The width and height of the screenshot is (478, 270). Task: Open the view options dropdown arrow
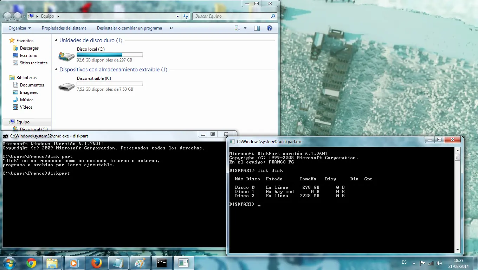(x=245, y=28)
